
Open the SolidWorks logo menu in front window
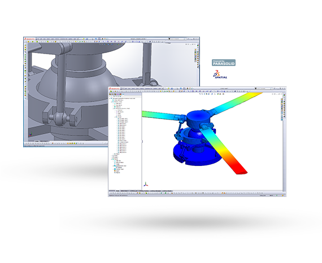(x=115, y=89)
